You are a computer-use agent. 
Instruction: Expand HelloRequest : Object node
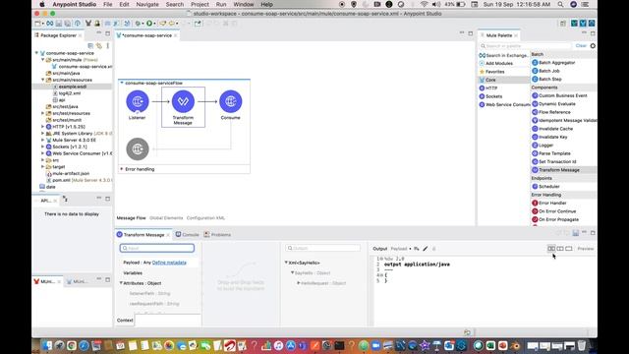[299, 283]
